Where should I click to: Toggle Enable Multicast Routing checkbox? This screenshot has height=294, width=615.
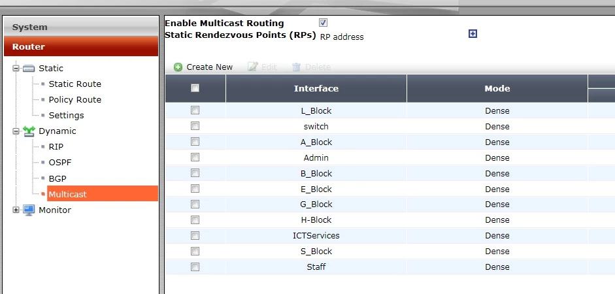(x=324, y=23)
